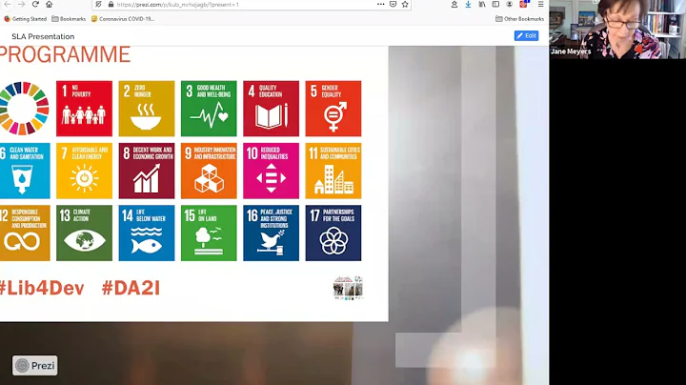The width and height of the screenshot is (686, 385).
Task: Select the 12 Responsible Consumption and Production tile
Action: tap(25, 233)
